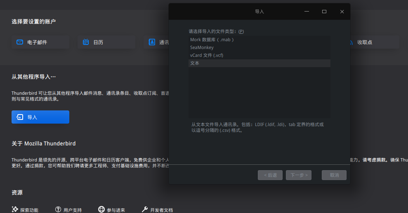Click the envelope icon on 电子邮件 card
408x213 pixels.
[20, 42]
